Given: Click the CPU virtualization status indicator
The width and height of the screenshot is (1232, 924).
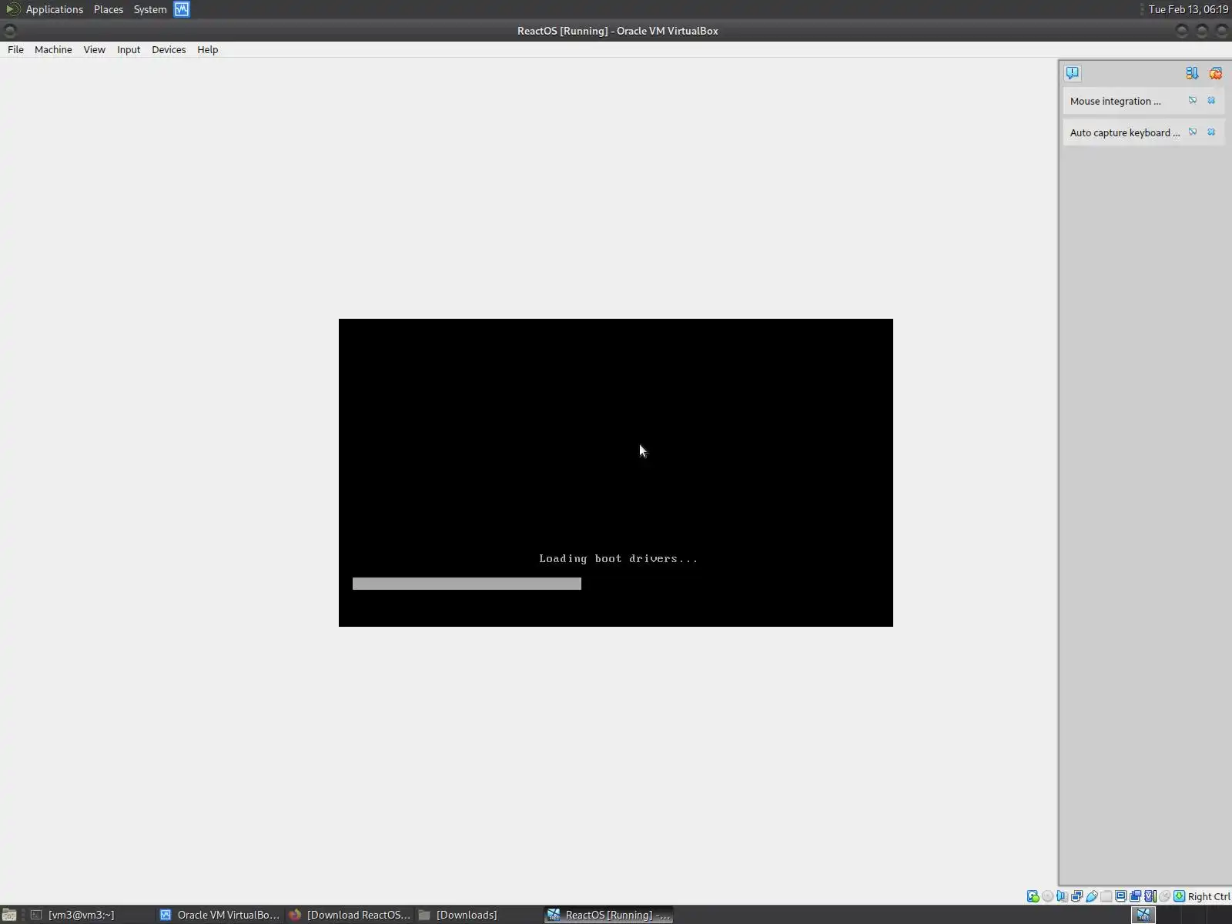Looking at the screenshot, I should click(x=1150, y=896).
